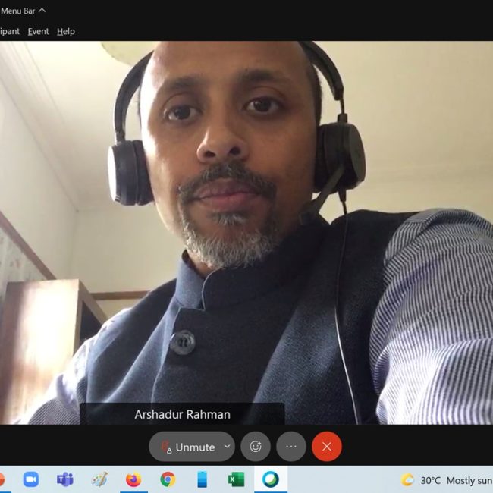This screenshot has width=493, height=493.
Task: Open the Help menu
Action: (66, 31)
